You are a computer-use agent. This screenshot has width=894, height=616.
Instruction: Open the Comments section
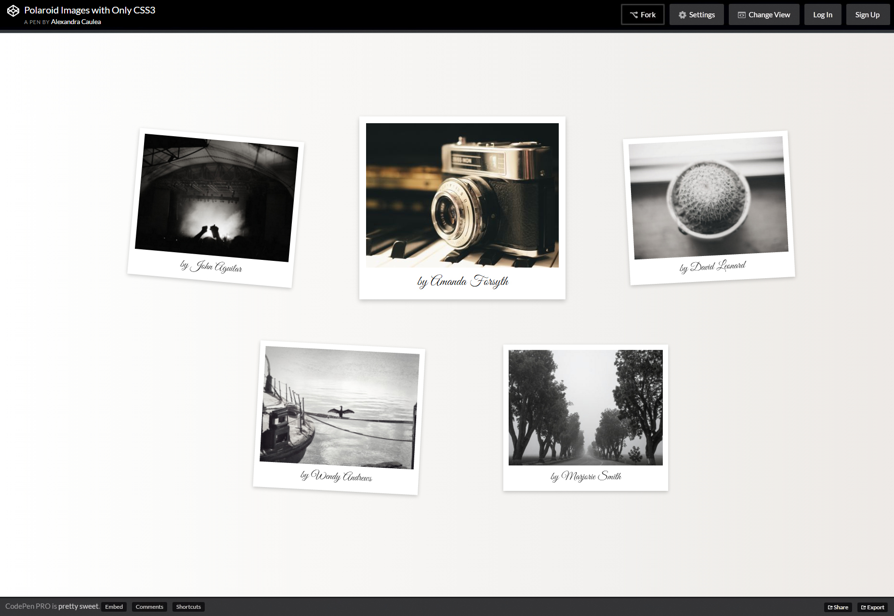[149, 607]
